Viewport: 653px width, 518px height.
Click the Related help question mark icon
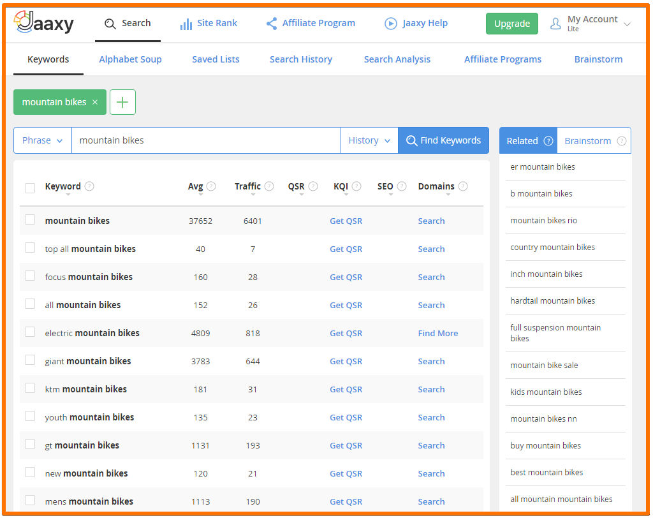pyautogui.click(x=548, y=141)
